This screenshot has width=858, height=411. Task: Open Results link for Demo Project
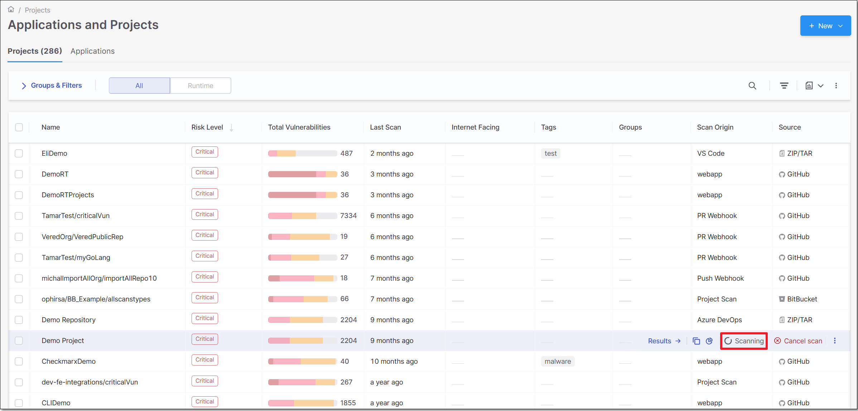664,341
